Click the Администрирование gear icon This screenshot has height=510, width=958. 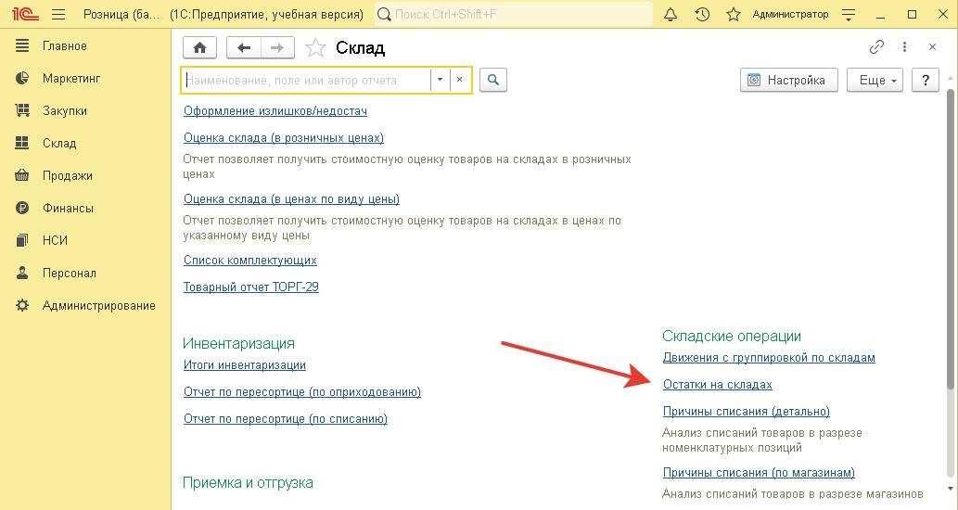pos(22,305)
